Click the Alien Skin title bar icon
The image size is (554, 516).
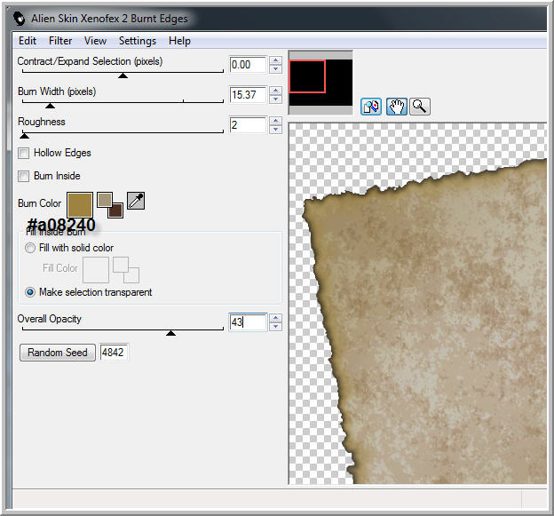point(19,19)
